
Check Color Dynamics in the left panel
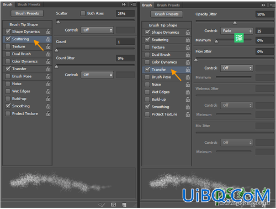point(8,61)
